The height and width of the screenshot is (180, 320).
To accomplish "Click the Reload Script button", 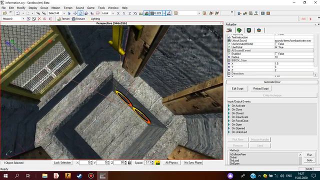I will (261, 88).
